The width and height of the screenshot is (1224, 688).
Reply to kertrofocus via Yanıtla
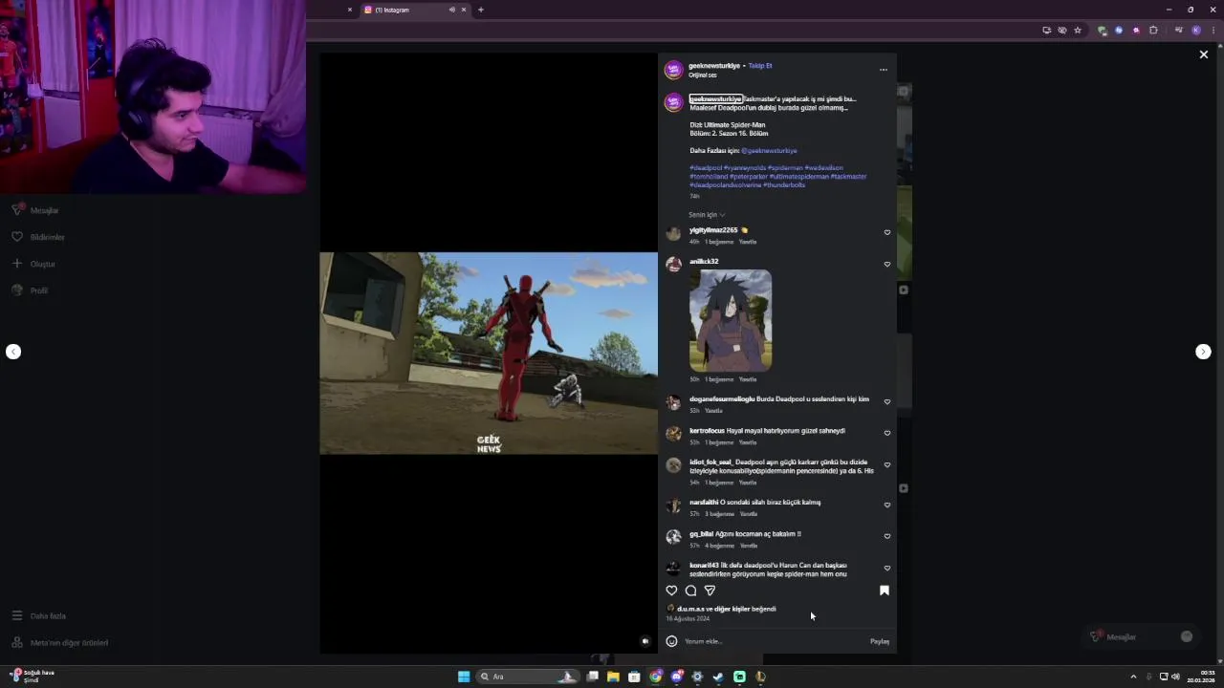click(748, 442)
